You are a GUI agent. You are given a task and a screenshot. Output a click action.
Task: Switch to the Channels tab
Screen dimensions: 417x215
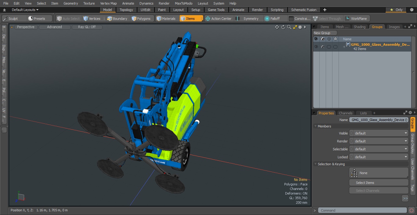(x=346, y=113)
